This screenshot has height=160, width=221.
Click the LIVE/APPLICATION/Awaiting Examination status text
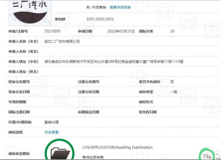click(x=117, y=147)
